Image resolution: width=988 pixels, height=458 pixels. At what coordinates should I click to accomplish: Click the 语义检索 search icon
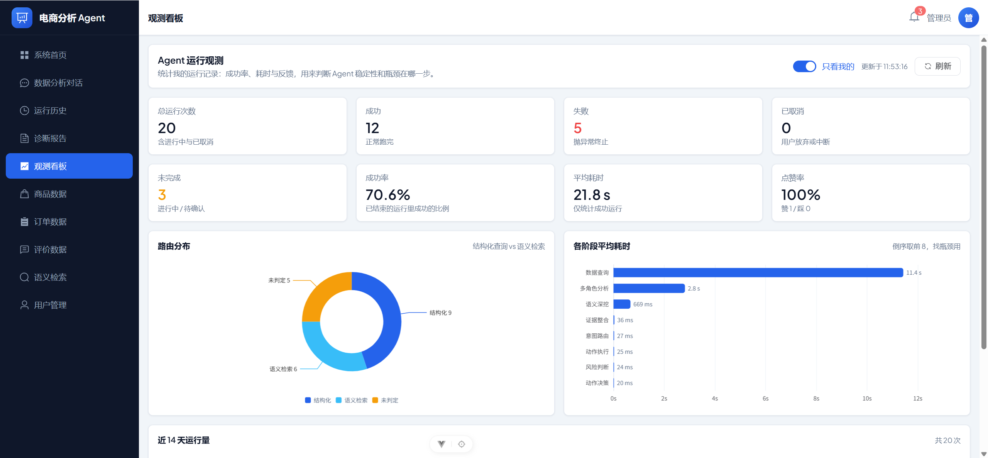(x=24, y=277)
